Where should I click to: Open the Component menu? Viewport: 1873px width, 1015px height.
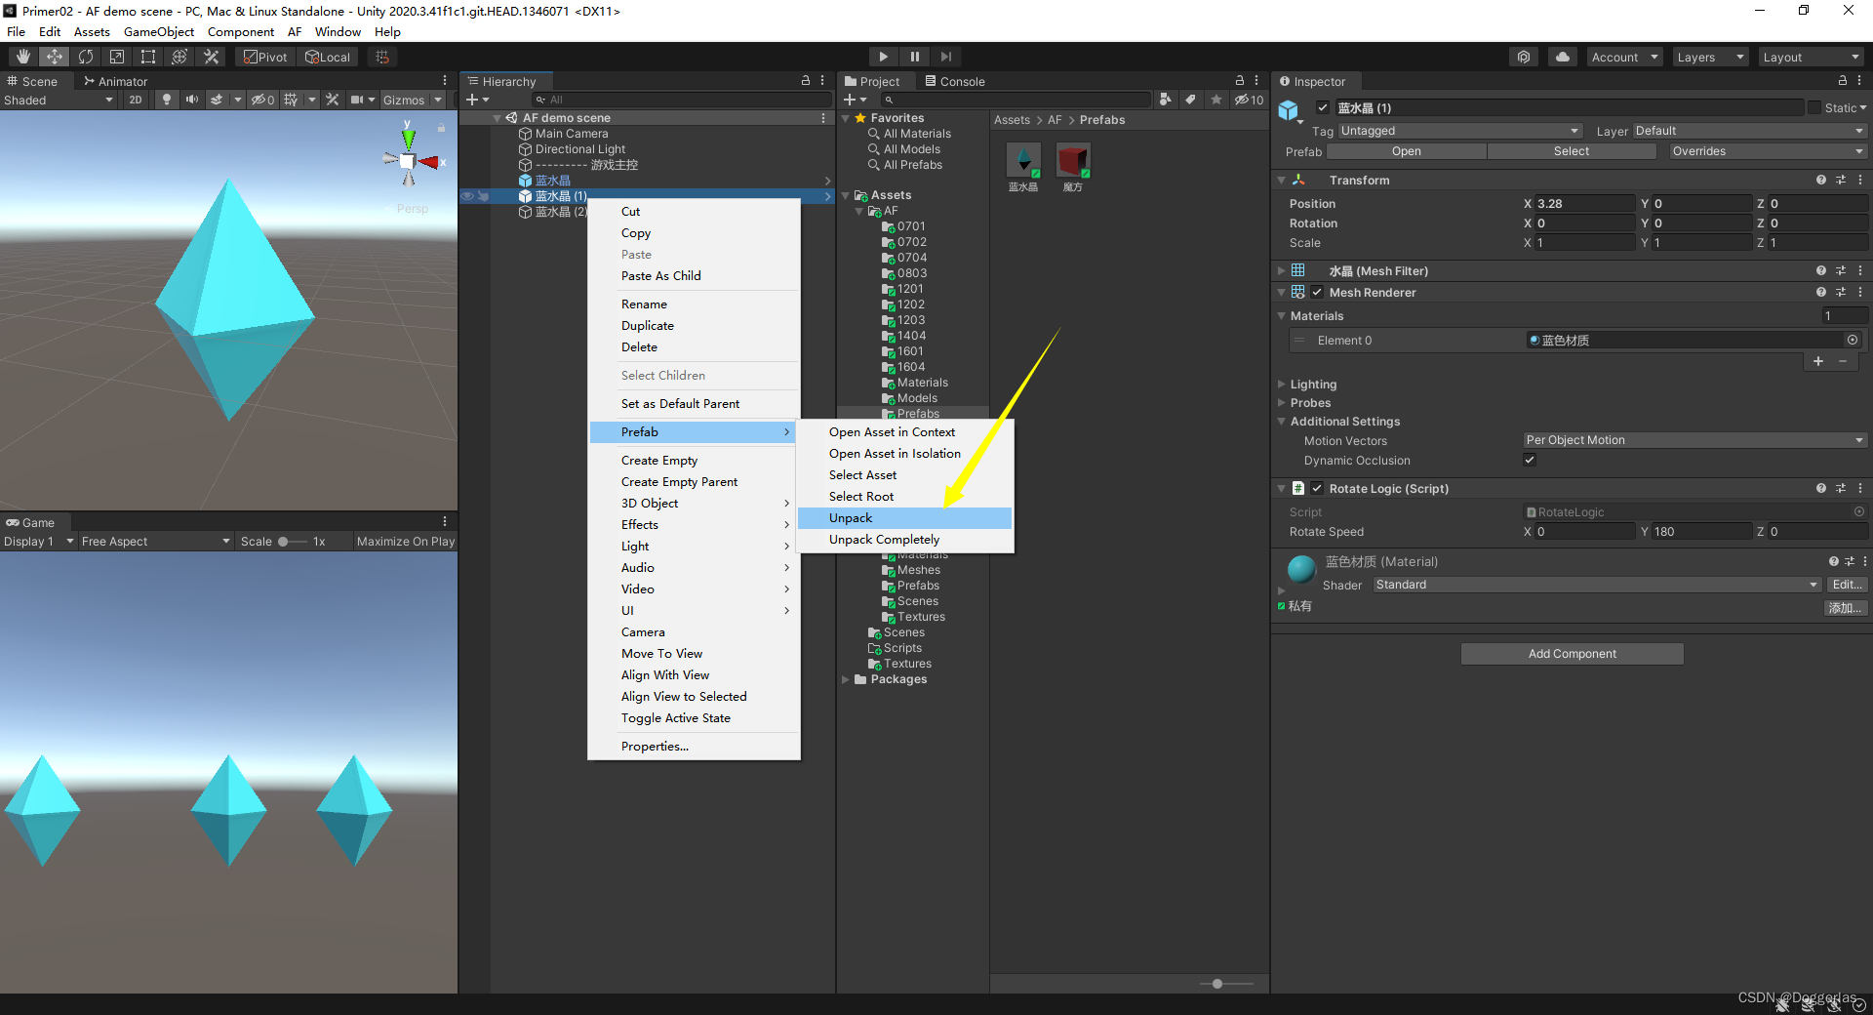coord(241,31)
